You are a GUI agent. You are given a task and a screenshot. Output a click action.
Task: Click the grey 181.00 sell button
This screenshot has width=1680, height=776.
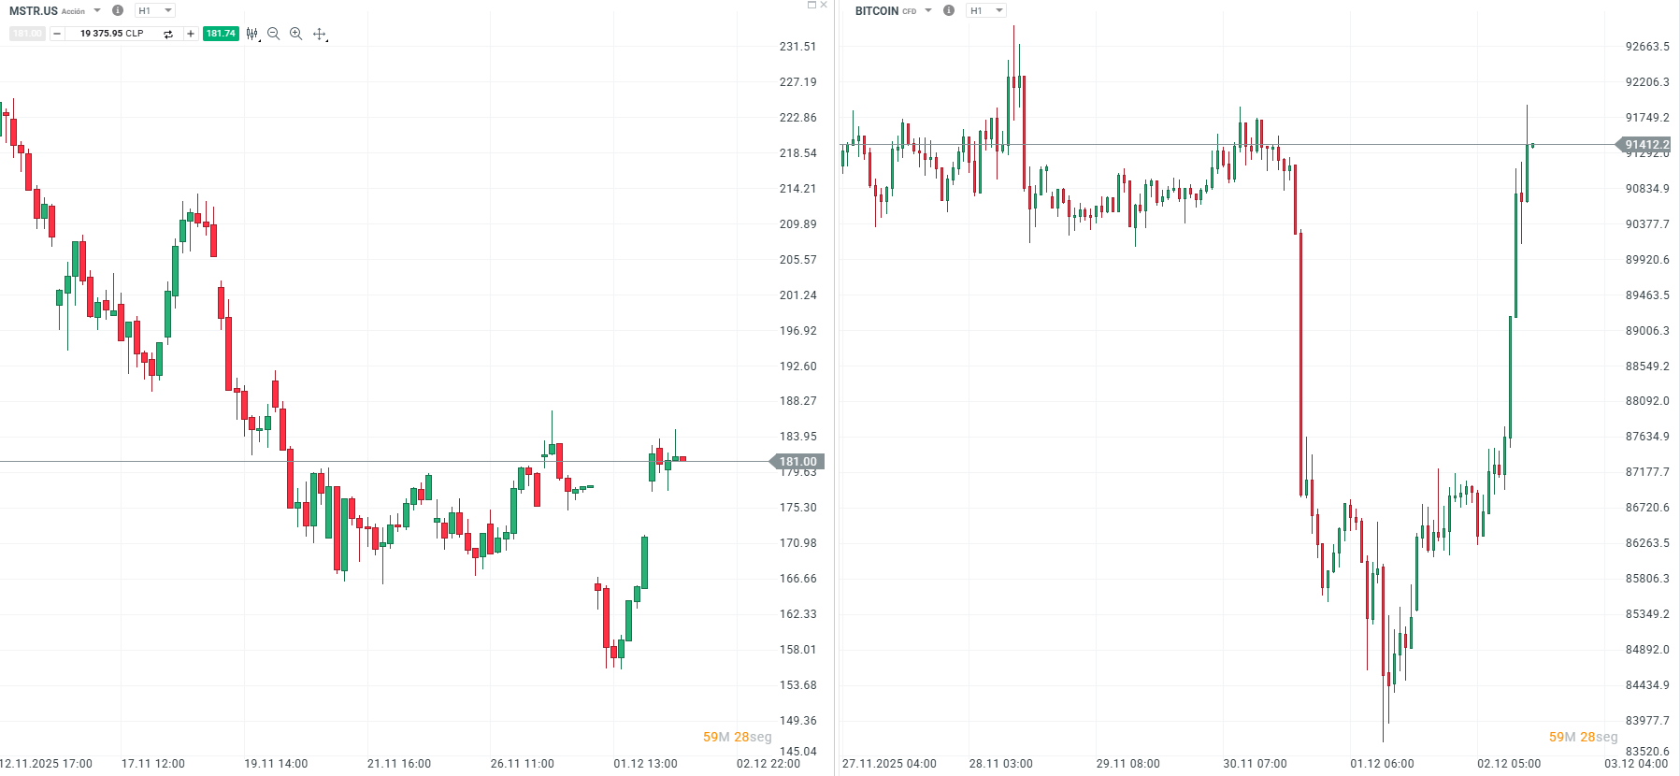27,34
